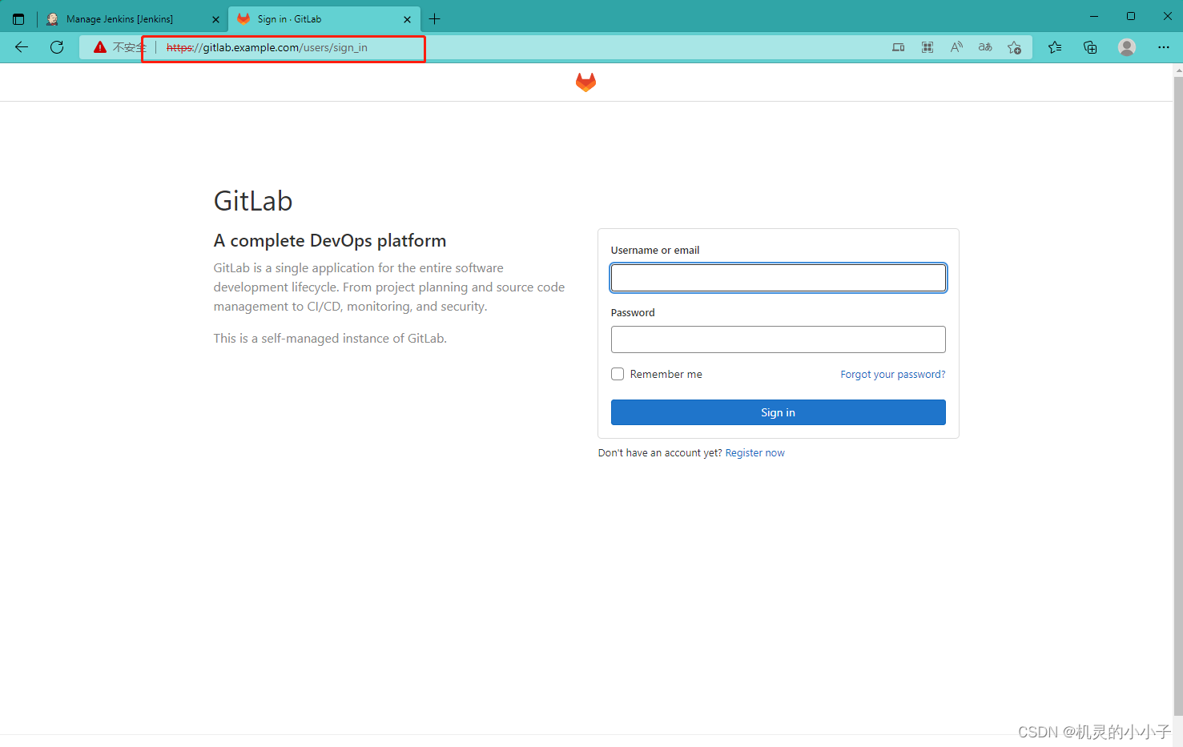Click the blue Sign in button
This screenshot has width=1183, height=747.
pos(779,412)
